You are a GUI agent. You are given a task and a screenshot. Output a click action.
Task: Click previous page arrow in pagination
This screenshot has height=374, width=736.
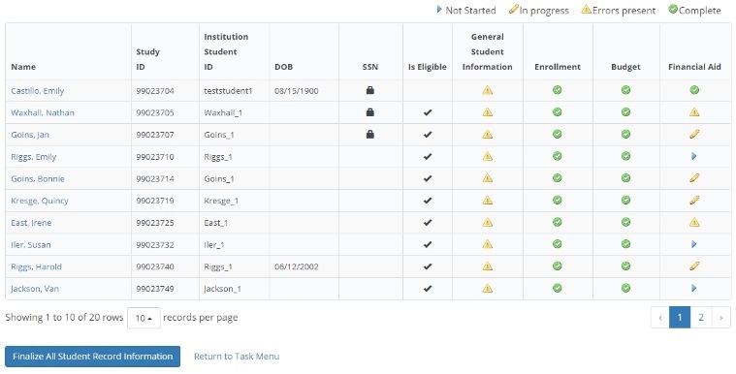tap(660, 318)
